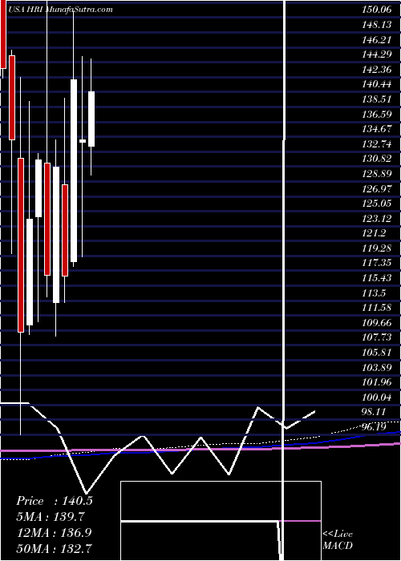Click the '<<Live MACD' label
Image resolution: width=401 pixels, height=561 pixels.
coord(338,539)
